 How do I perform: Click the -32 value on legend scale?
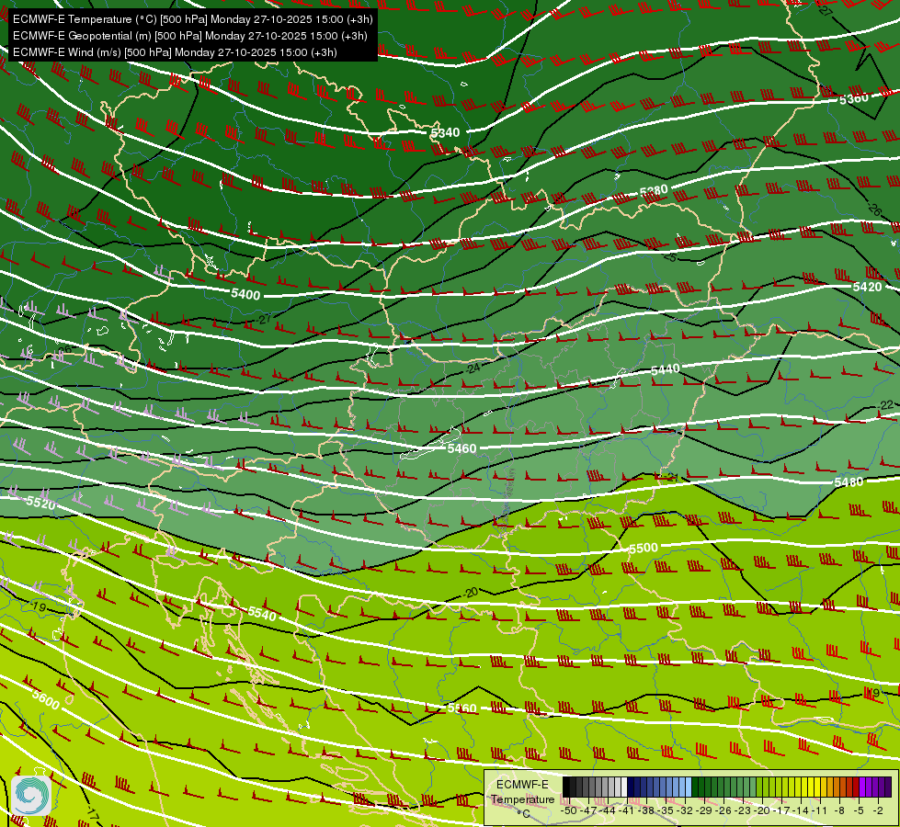pos(685,810)
